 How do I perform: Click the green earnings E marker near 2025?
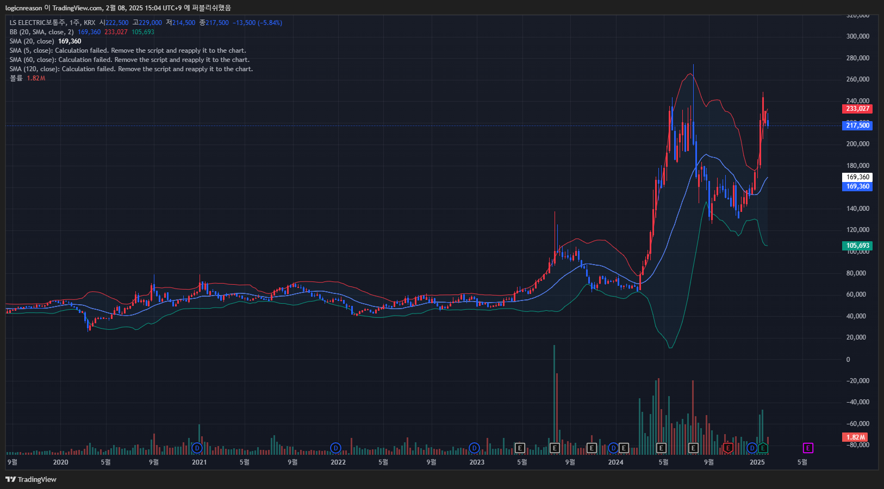[x=763, y=448]
